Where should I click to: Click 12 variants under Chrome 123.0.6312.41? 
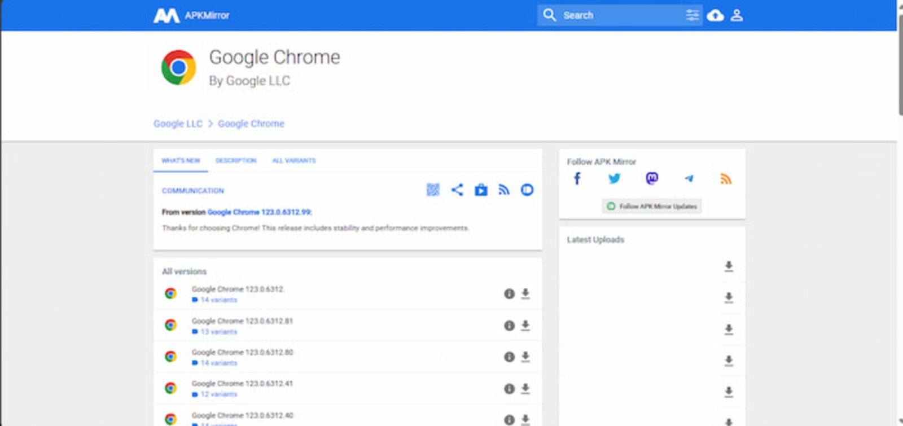[219, 394]
